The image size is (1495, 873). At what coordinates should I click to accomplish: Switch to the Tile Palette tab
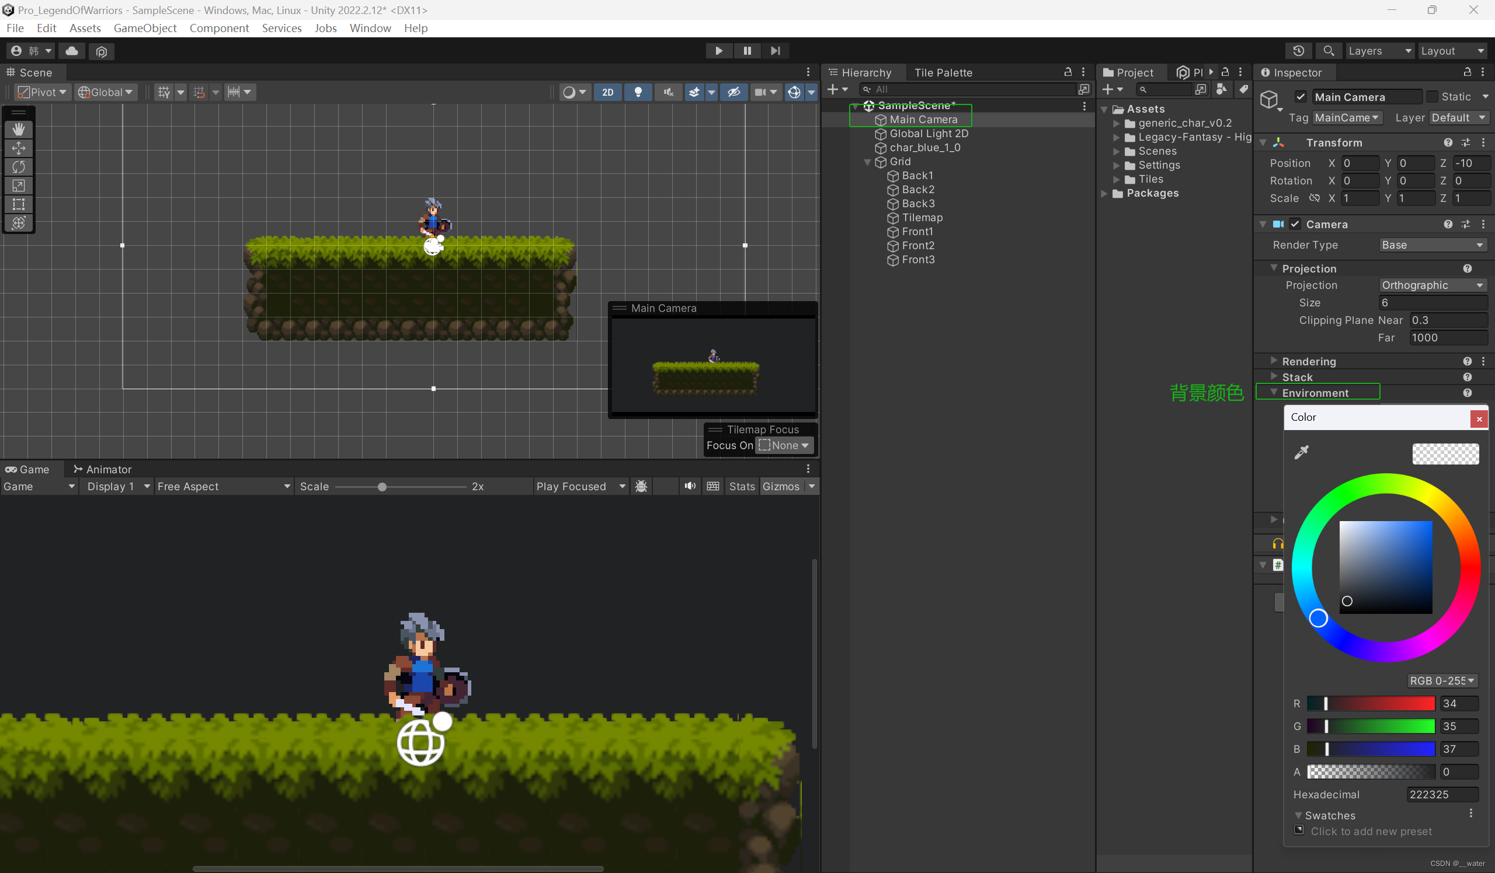click(x=943, y=72)
